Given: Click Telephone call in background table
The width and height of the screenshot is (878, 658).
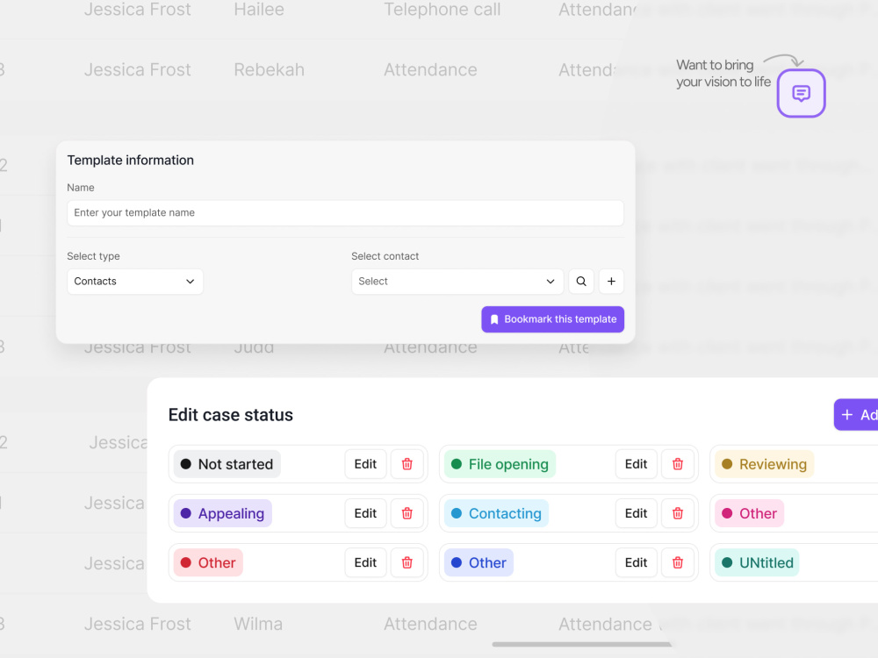Looking at the screenshot, I should point(442,9).
